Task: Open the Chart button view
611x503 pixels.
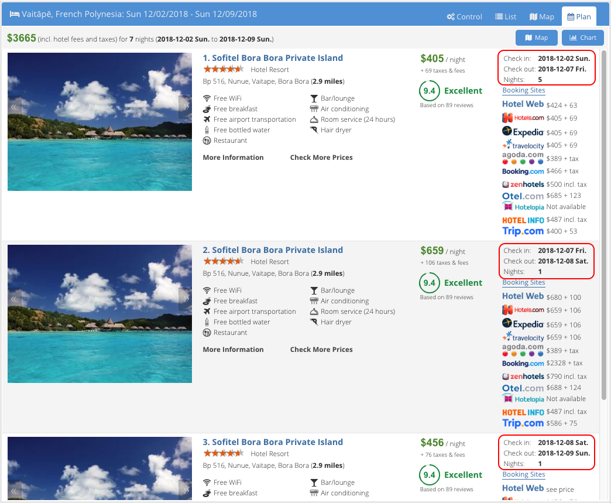Action: (x=583, y=38)
